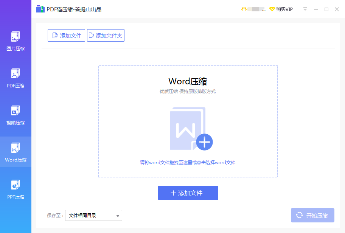Image resolution: width=345 pixels, height=233 pixels.
Task: Click the 保存至 label
Action: [x=55, y=215]
